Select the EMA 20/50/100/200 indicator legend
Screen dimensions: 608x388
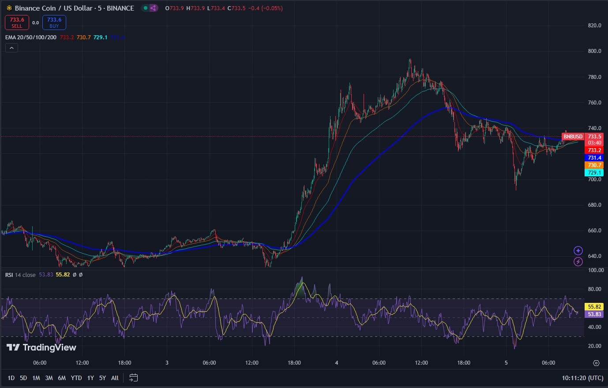point(31,37)
